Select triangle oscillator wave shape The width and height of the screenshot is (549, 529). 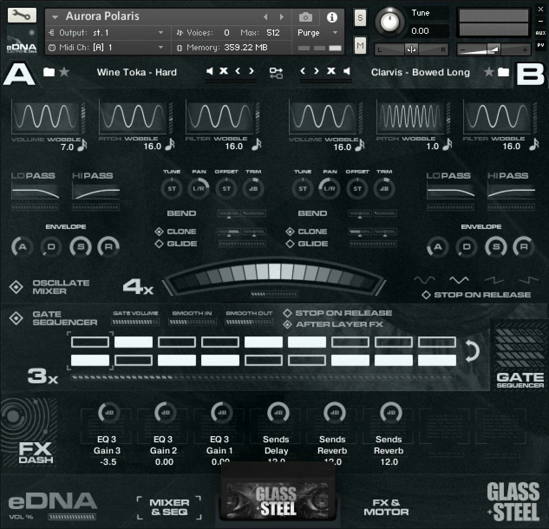pos(459,280)
